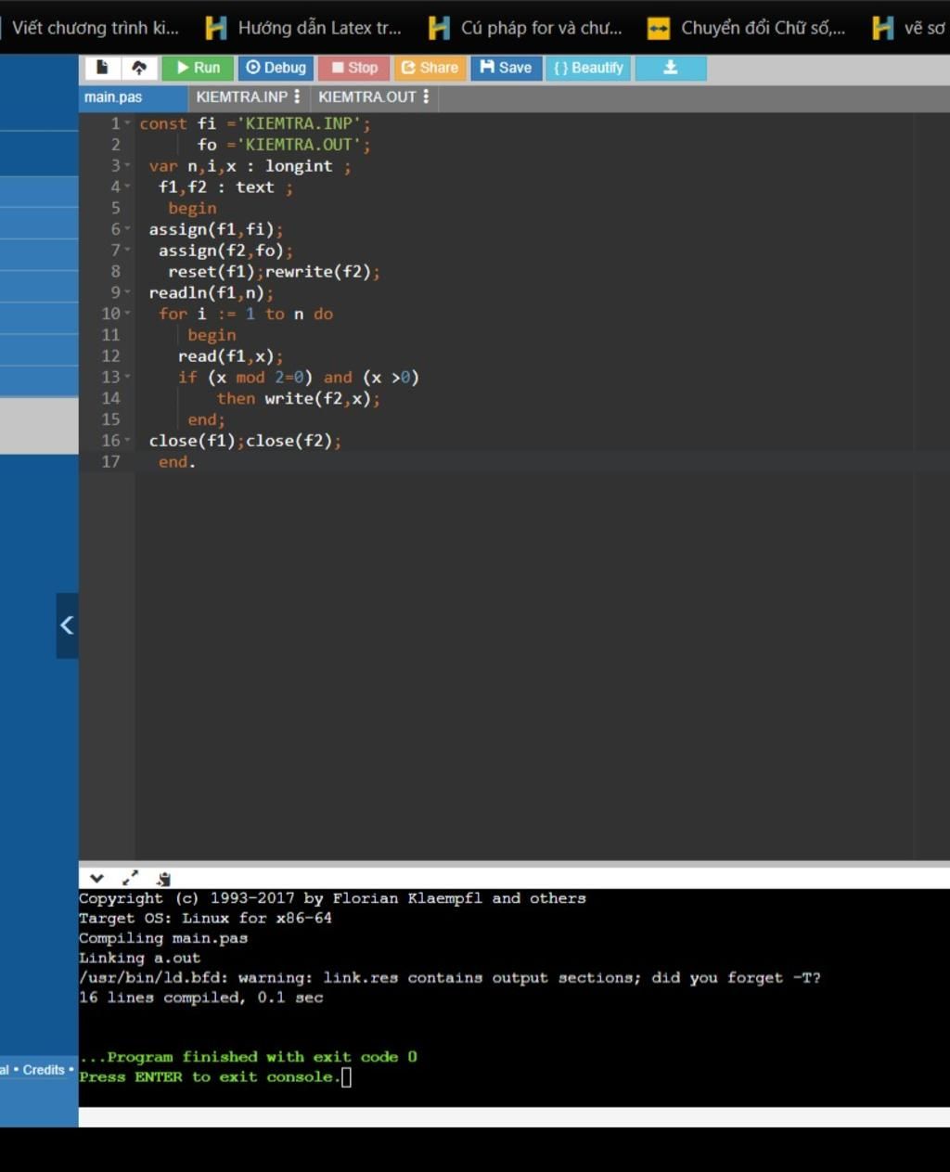Viewport: 950px width, 1172px height.
Task: Click the 'vẽ sơ' bookmark favicon
Action: (883, 29)
